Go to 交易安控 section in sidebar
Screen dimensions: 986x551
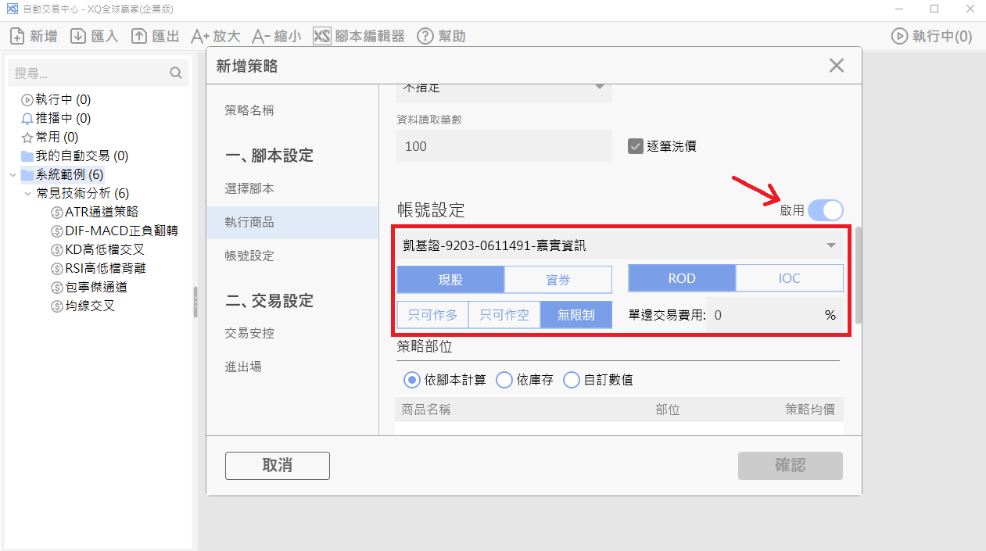[x=249, y=334]
